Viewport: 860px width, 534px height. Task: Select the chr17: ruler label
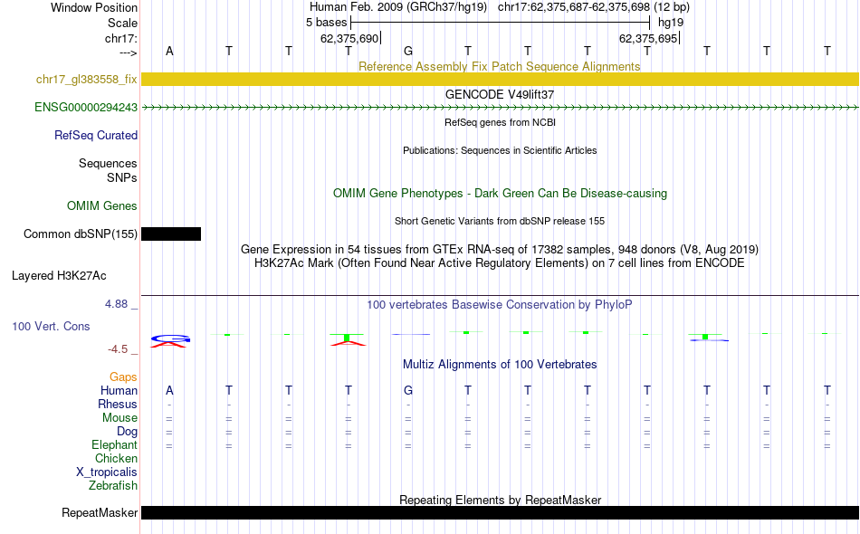click(121, 38)
